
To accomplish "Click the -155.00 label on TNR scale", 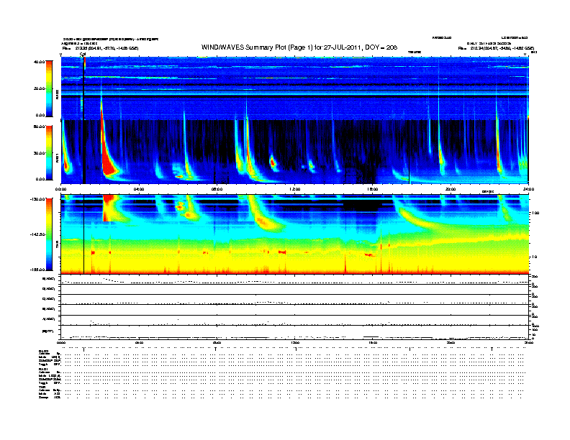I will (x=37, y=270).
